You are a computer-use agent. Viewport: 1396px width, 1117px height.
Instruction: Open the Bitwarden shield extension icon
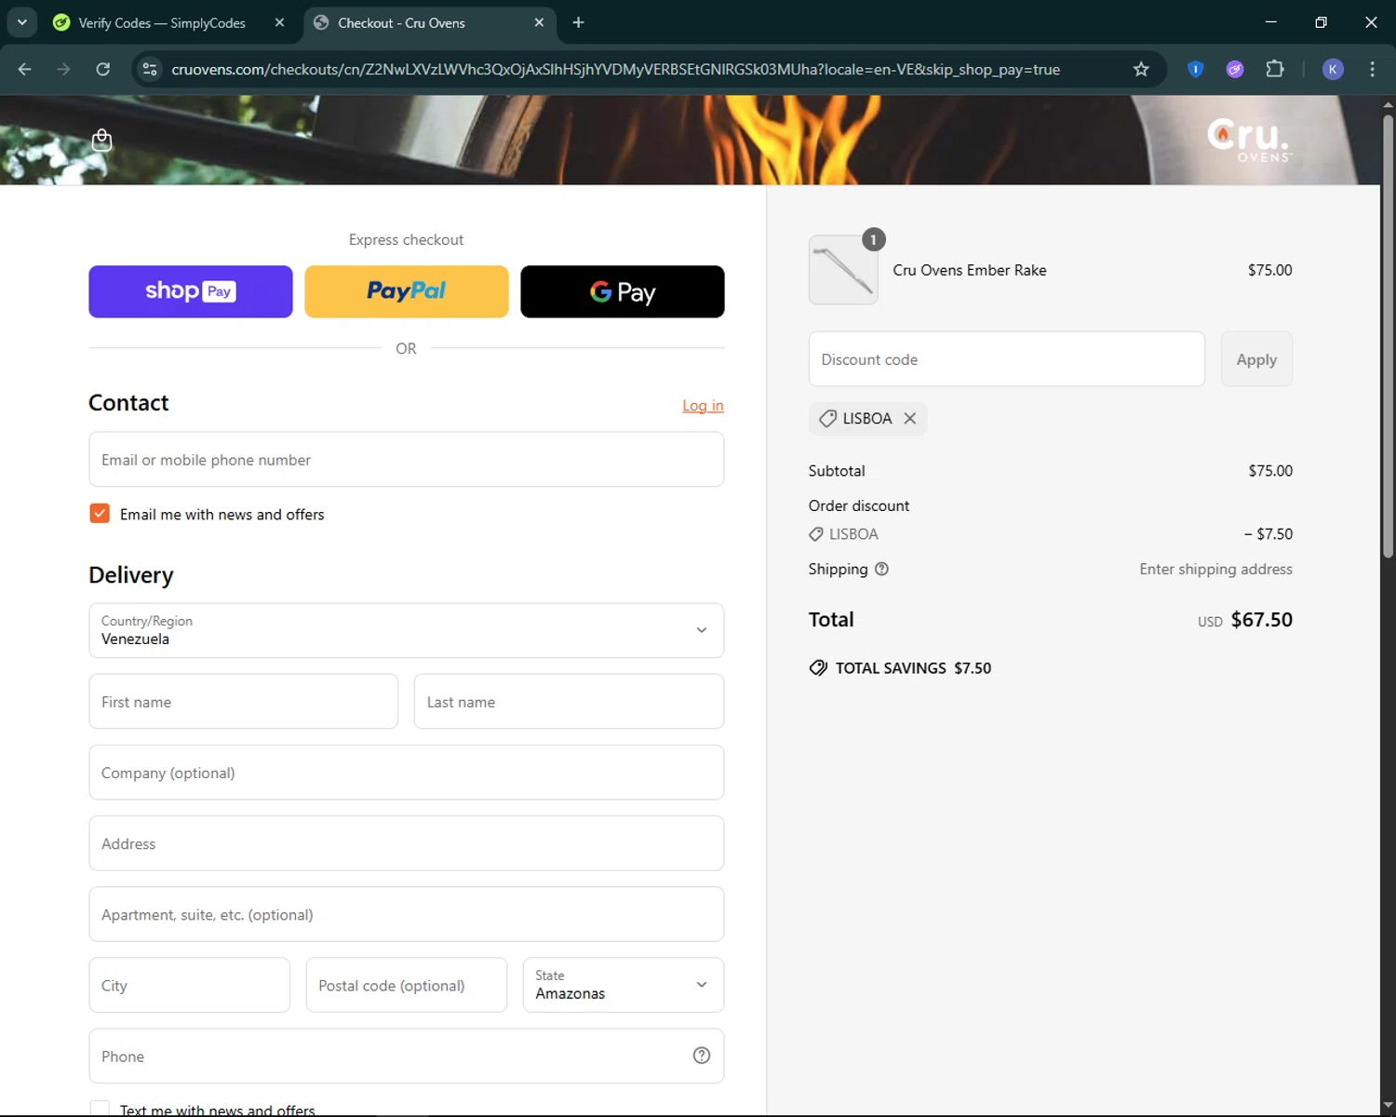[1196, 69]
